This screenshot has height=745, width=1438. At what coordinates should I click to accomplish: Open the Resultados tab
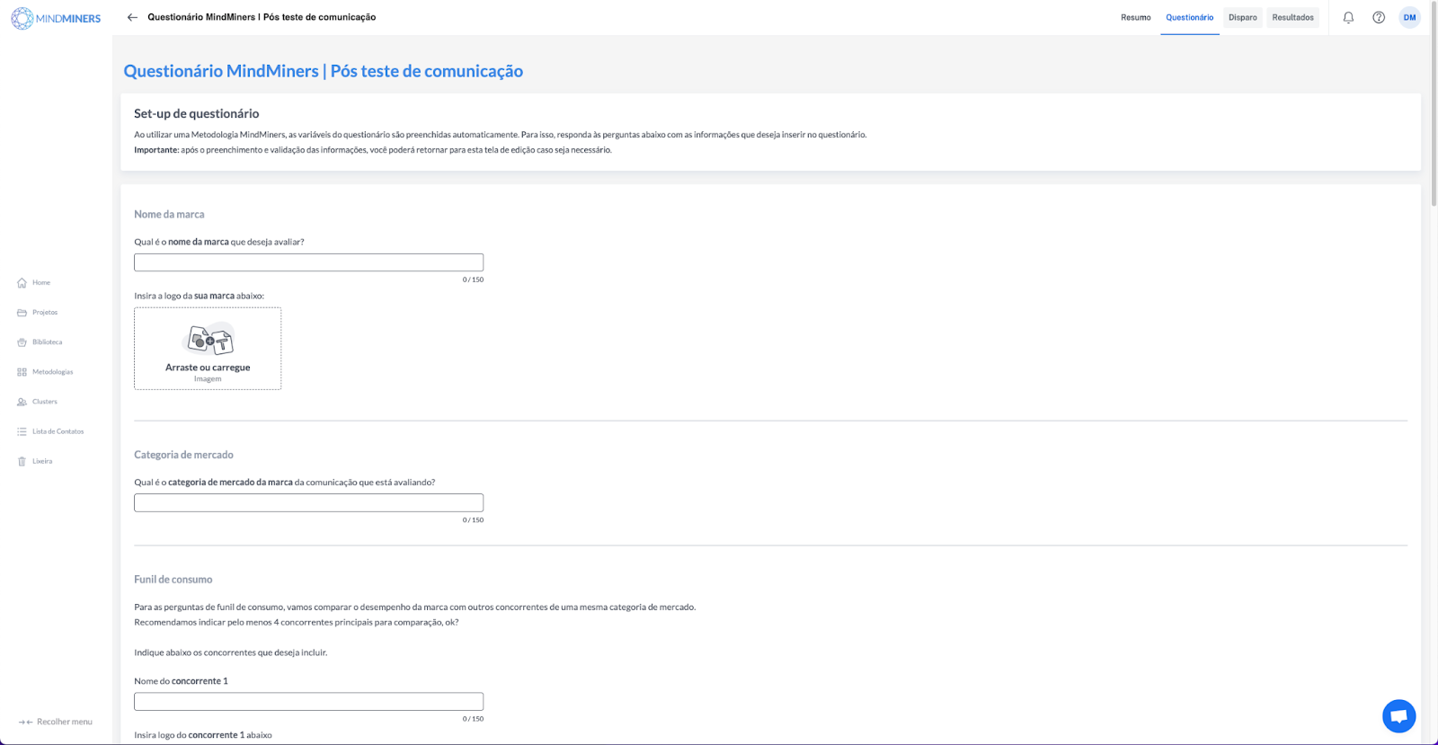point(1292,17)
